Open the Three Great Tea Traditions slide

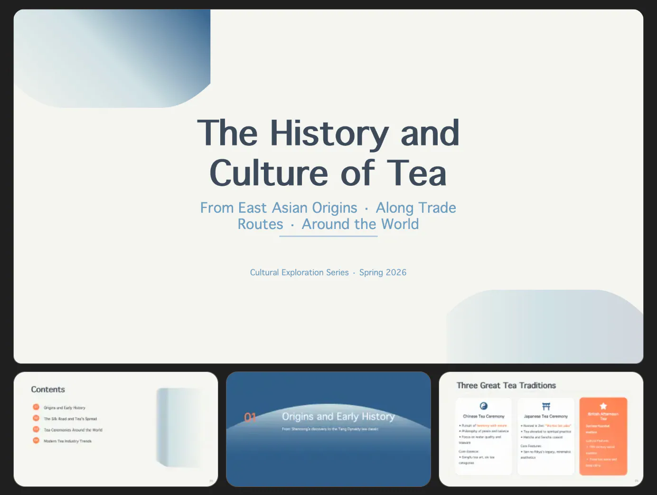[541, 429]
